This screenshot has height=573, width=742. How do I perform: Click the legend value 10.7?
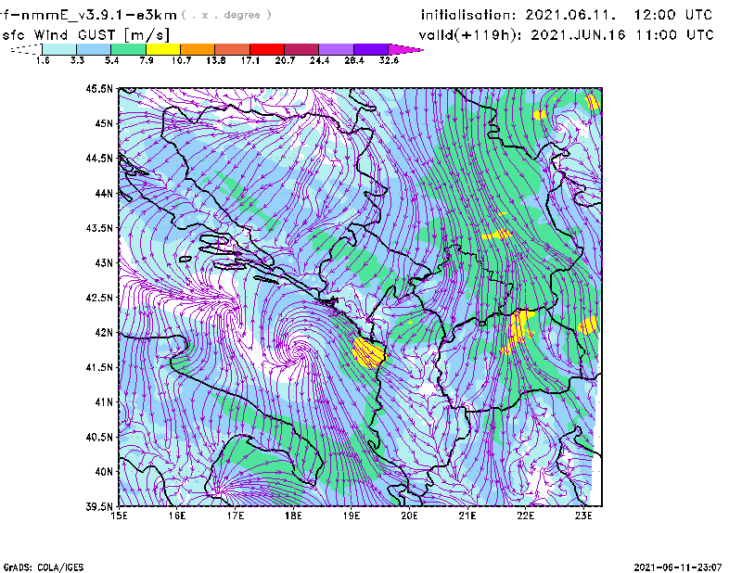(x=181, y=60)
